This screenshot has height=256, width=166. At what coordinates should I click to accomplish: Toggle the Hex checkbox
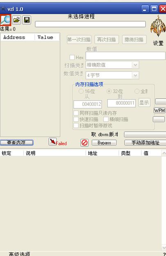tap(72, 57)
